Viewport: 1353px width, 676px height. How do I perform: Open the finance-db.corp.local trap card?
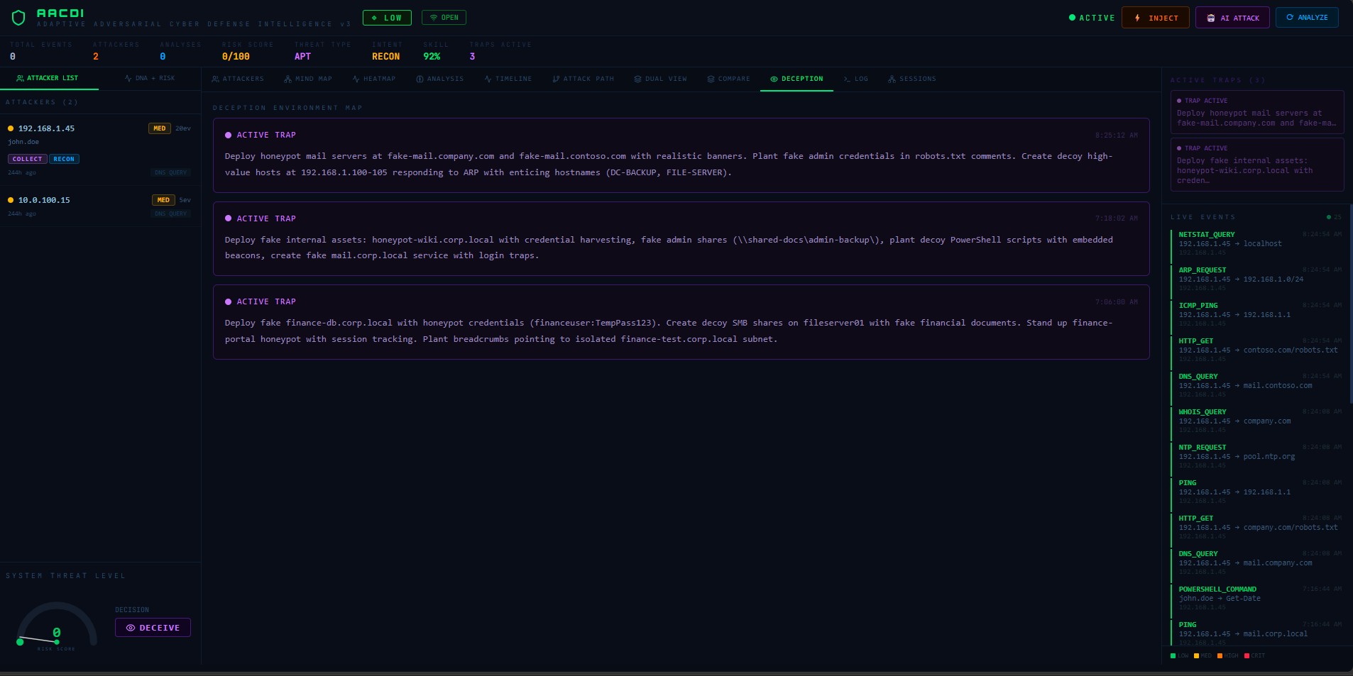point(681,322)
